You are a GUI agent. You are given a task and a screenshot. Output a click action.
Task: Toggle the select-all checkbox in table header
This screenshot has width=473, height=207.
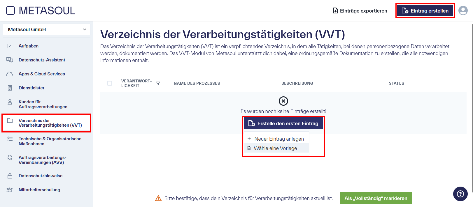[x=110, y=83]
